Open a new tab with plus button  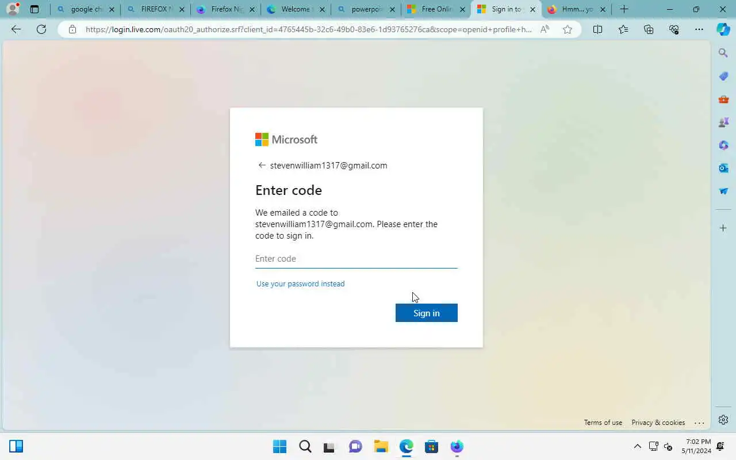click(624, 9)
